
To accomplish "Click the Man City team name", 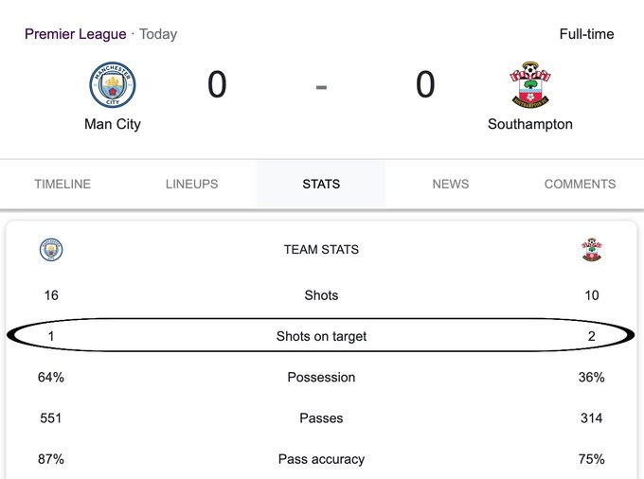I will pos(113,124).
